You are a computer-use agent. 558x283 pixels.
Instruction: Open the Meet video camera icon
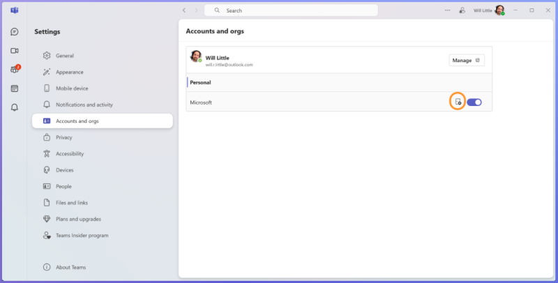tap(14, 51)
